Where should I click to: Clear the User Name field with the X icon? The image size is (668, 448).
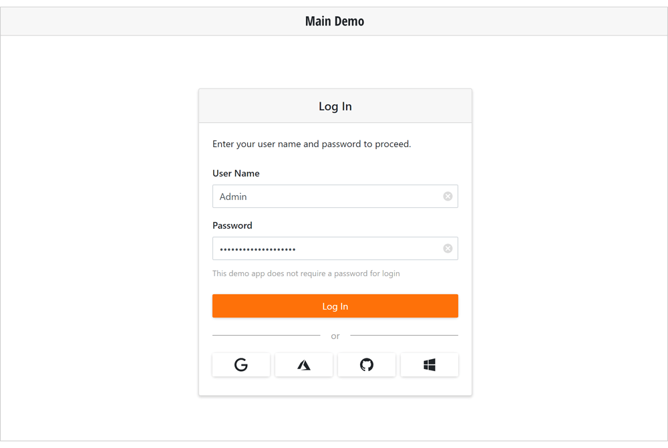(x=448, y=196)
